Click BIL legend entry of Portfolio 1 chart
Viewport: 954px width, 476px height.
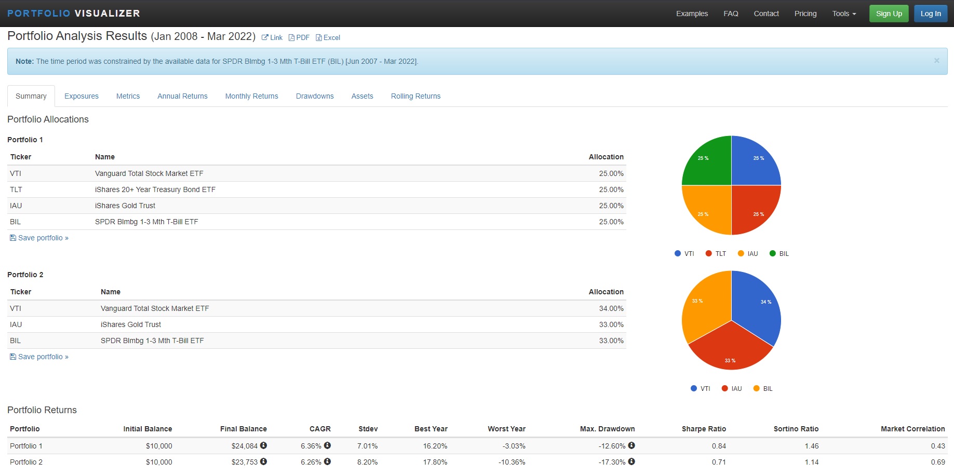(779, 253)
